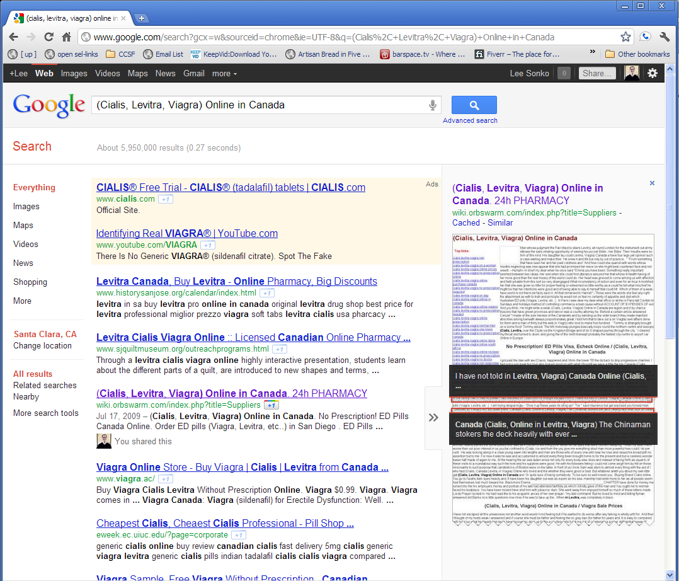Select Images in the top black bar

[x=74, y=74]
